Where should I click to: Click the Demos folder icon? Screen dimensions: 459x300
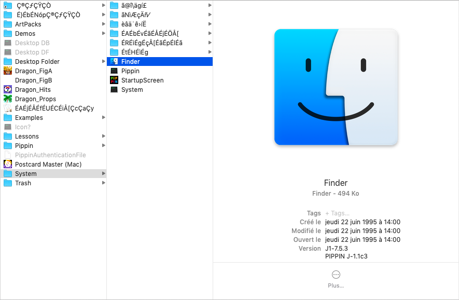(x=8, y=34)
